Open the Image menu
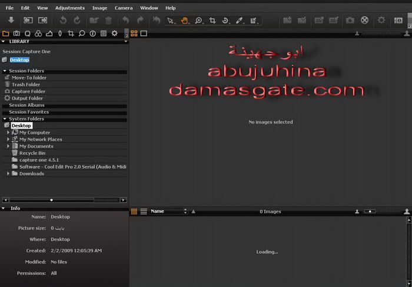The width and height of the screenshot is (412, 287). (99, 8)
